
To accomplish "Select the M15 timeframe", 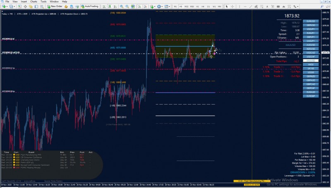I will (187, 7).
